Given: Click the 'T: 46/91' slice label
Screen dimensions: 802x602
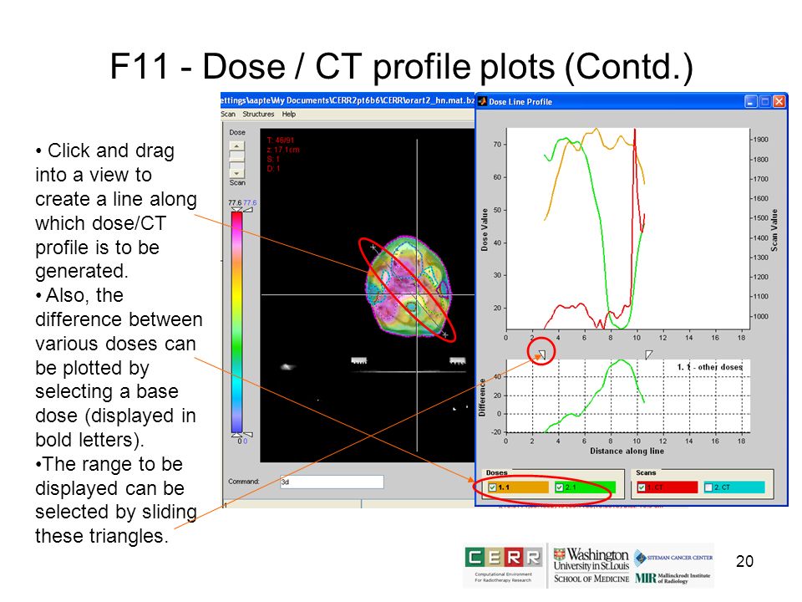Looking at the screenshot, I should [x=281, y=140].
